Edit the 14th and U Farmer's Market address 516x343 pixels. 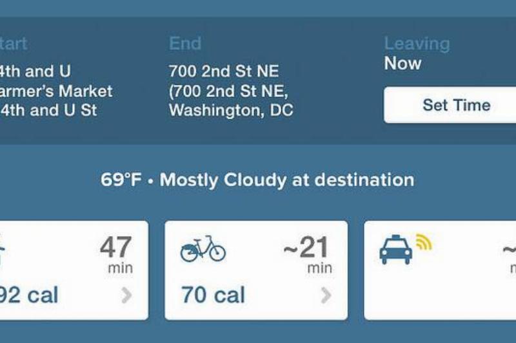(55, 91)
